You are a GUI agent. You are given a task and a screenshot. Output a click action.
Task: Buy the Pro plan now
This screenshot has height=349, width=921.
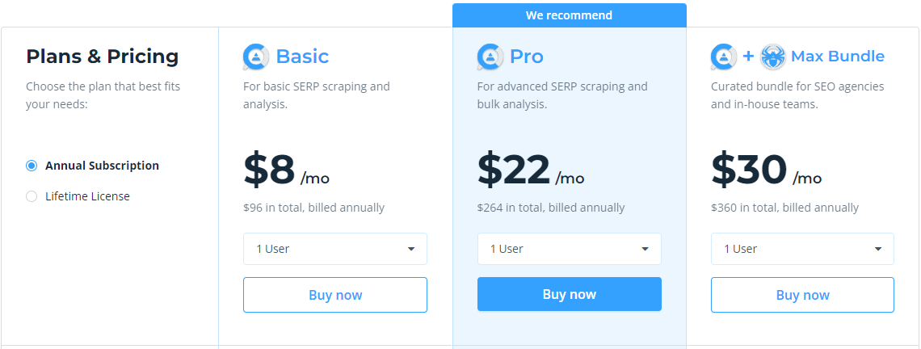click(570, 294)
